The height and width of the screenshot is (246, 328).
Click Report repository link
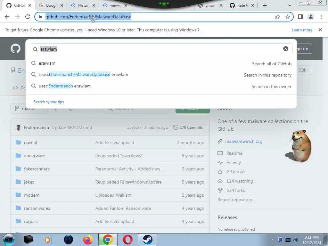[235, 200]
